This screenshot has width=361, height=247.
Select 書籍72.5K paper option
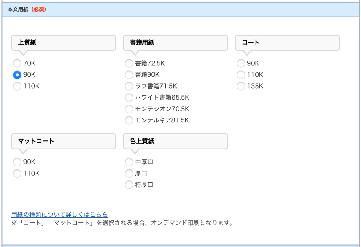[x=129, y=63]
